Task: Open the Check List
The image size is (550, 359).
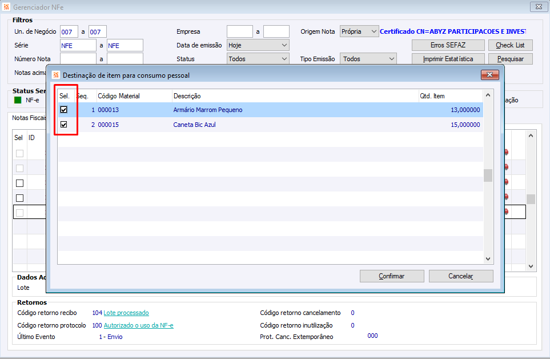Action: click(x=510, y=45)
